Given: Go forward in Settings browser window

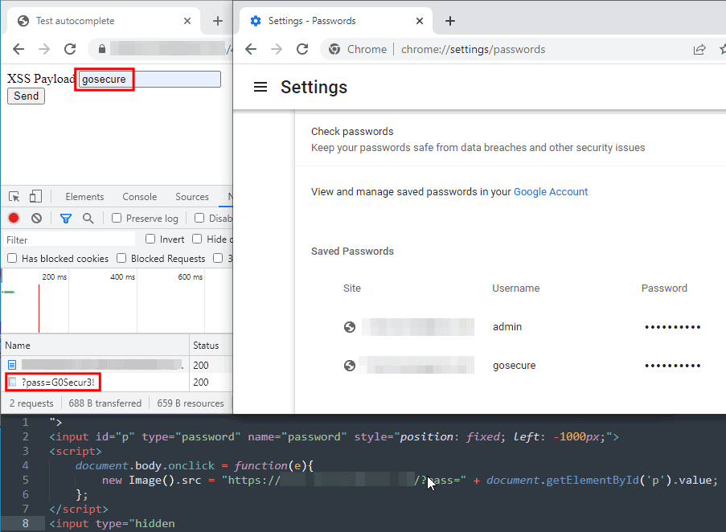Looking at the screenshot, I should [277, 49].
